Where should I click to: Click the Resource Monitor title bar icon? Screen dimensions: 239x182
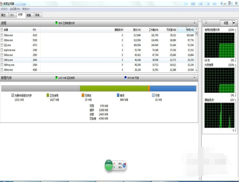pos(2,2)
